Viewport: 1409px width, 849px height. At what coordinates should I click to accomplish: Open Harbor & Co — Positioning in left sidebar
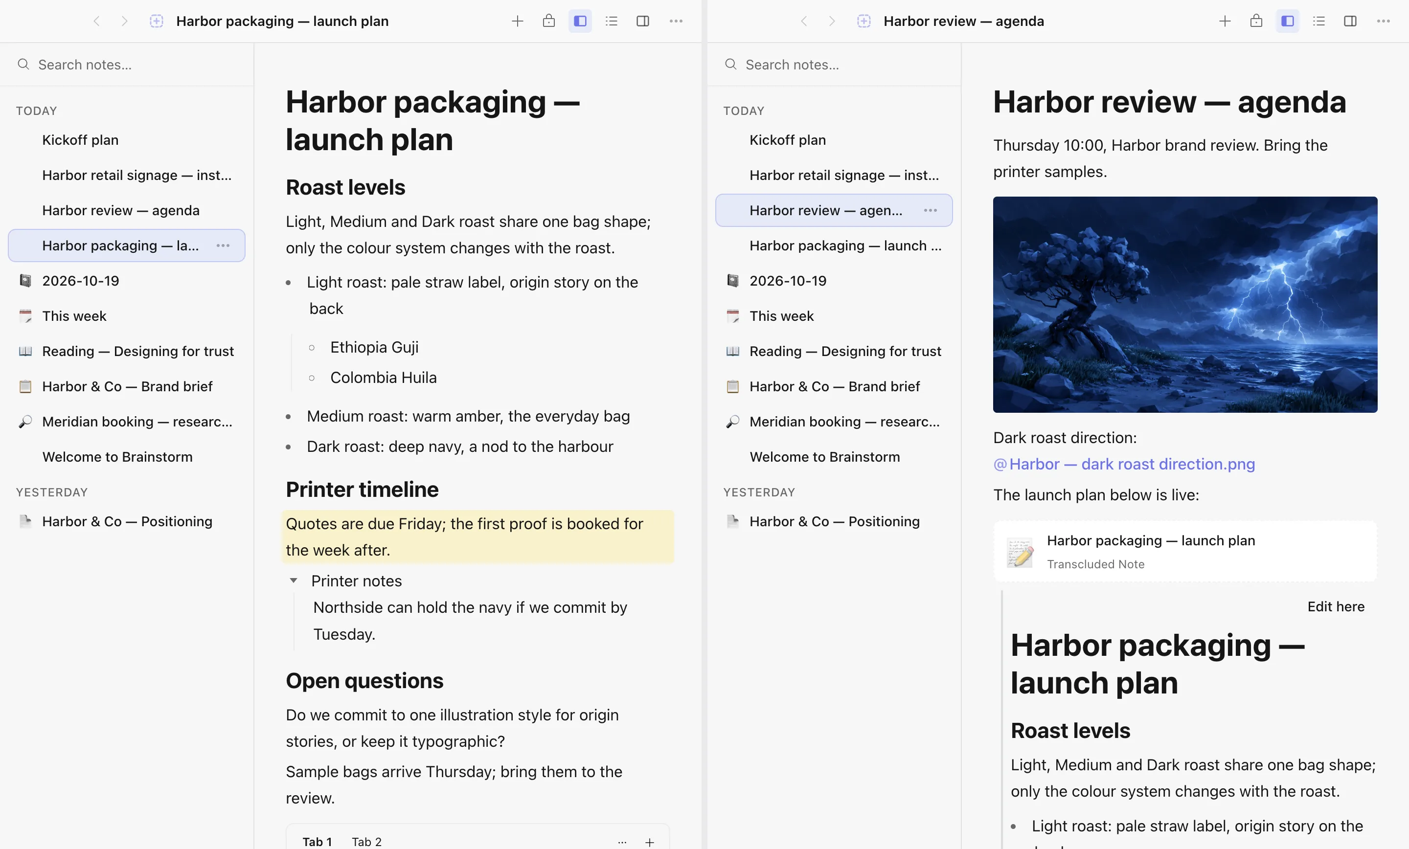126,521
